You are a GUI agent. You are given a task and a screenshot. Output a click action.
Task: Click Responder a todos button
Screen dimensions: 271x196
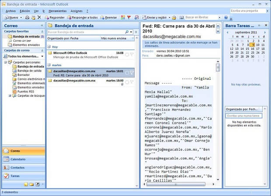coord(83,17)
